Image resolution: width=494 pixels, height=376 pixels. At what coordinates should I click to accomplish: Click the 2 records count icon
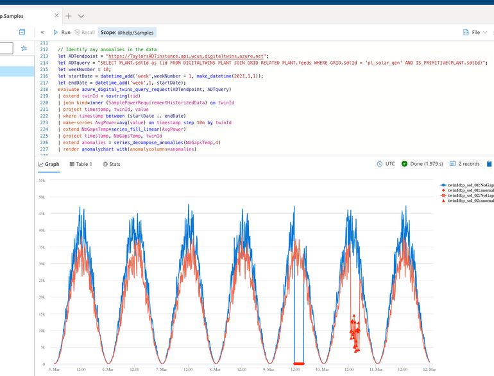pos(453,164)
